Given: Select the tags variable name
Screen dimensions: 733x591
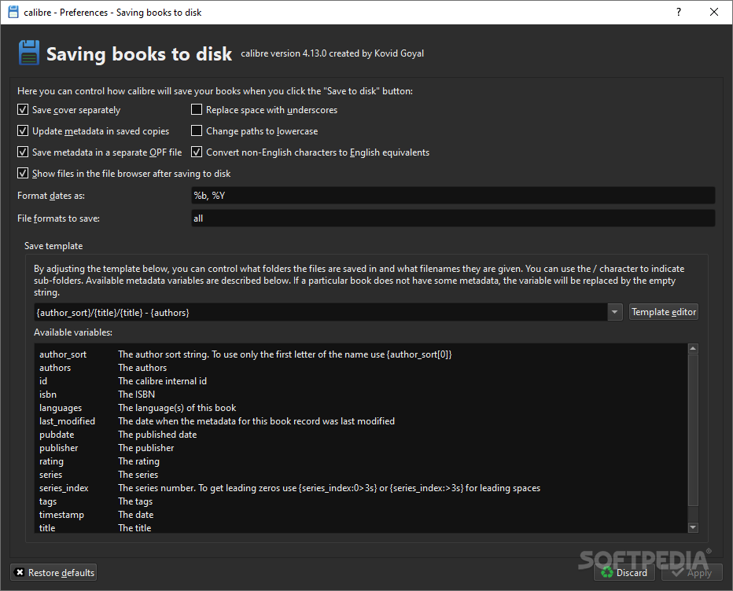Looking at the screenshot, I should pos(48,501).
